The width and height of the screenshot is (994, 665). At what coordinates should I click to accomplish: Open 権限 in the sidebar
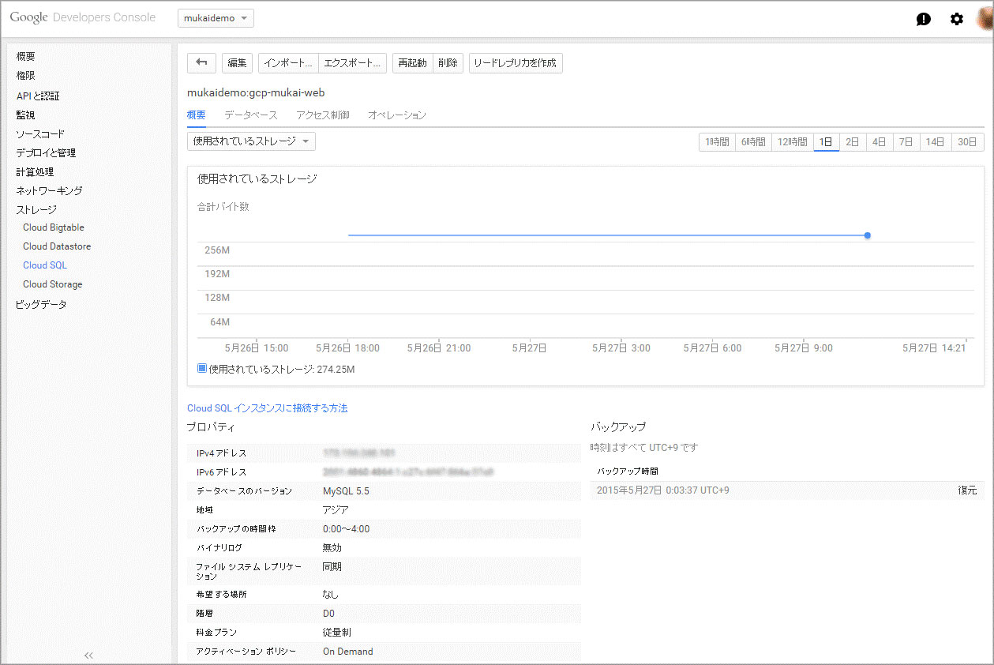coord(26,76)
